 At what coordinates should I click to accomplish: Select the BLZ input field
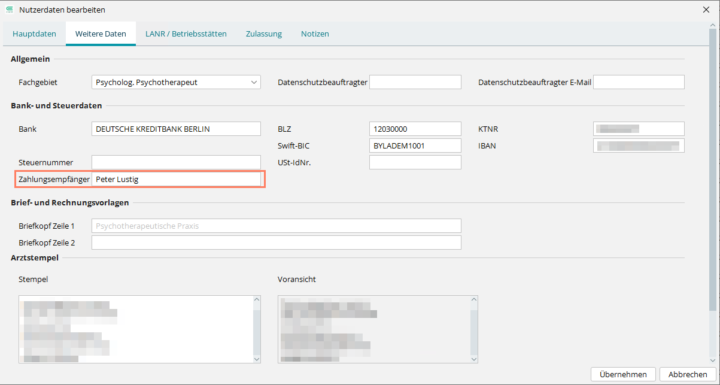click(x=415, y=129)
